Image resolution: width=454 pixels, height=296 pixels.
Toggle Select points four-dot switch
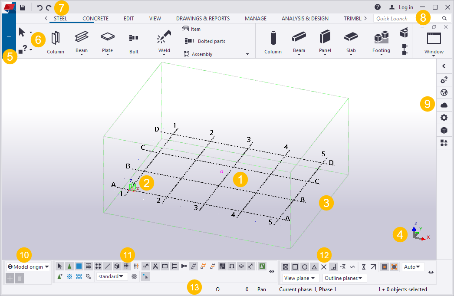[98, 266]
